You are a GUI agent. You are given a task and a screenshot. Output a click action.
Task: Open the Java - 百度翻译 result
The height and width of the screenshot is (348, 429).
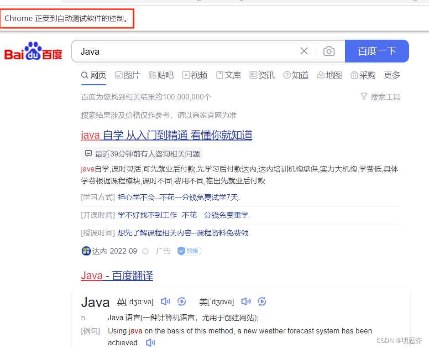117,275
